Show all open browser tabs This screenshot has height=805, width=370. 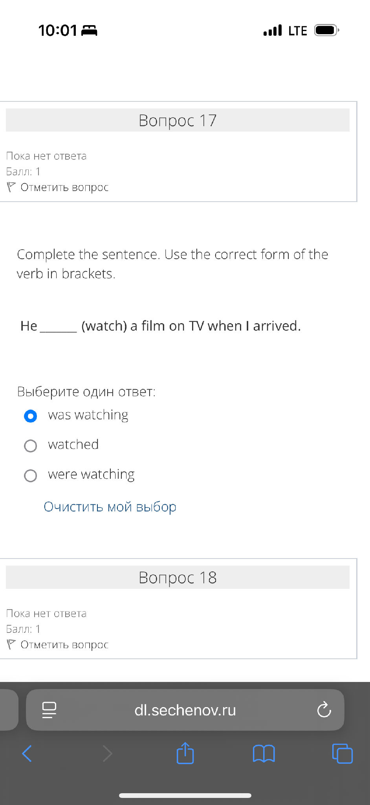pyautogui.click(x=341, y=754)
